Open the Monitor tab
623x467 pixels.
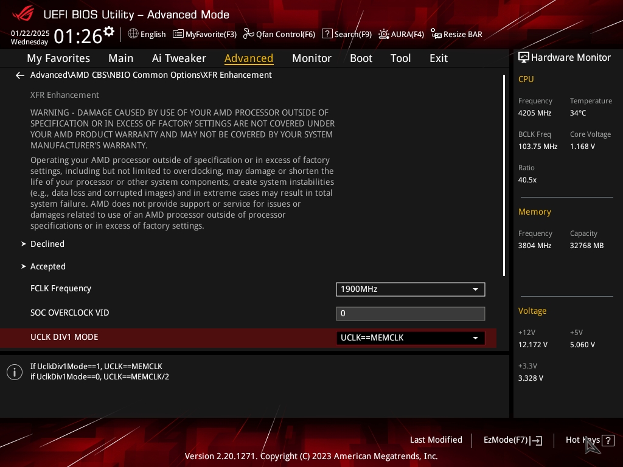point(311,58)
